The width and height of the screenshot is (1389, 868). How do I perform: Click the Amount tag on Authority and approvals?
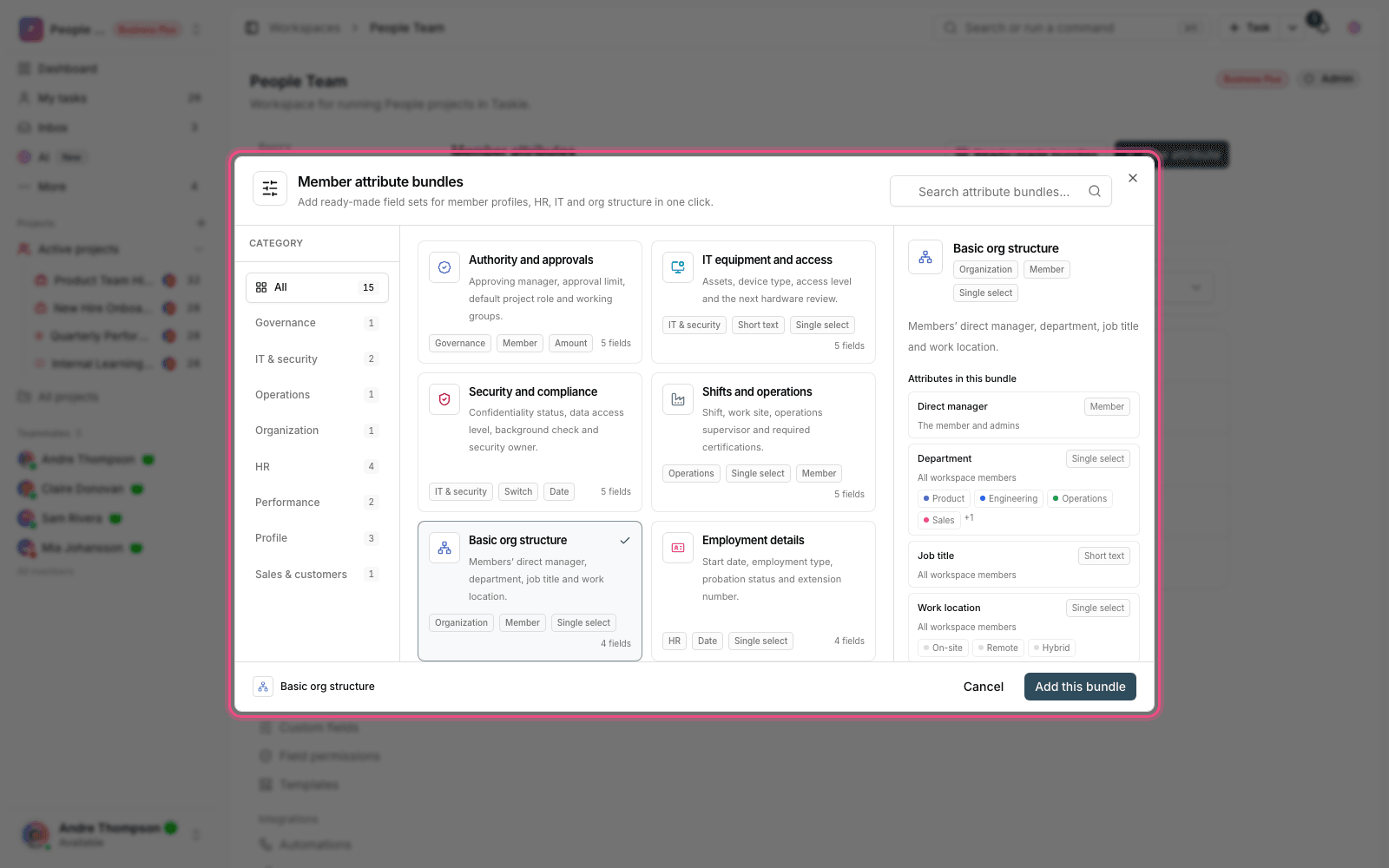(x=571, y=344)
